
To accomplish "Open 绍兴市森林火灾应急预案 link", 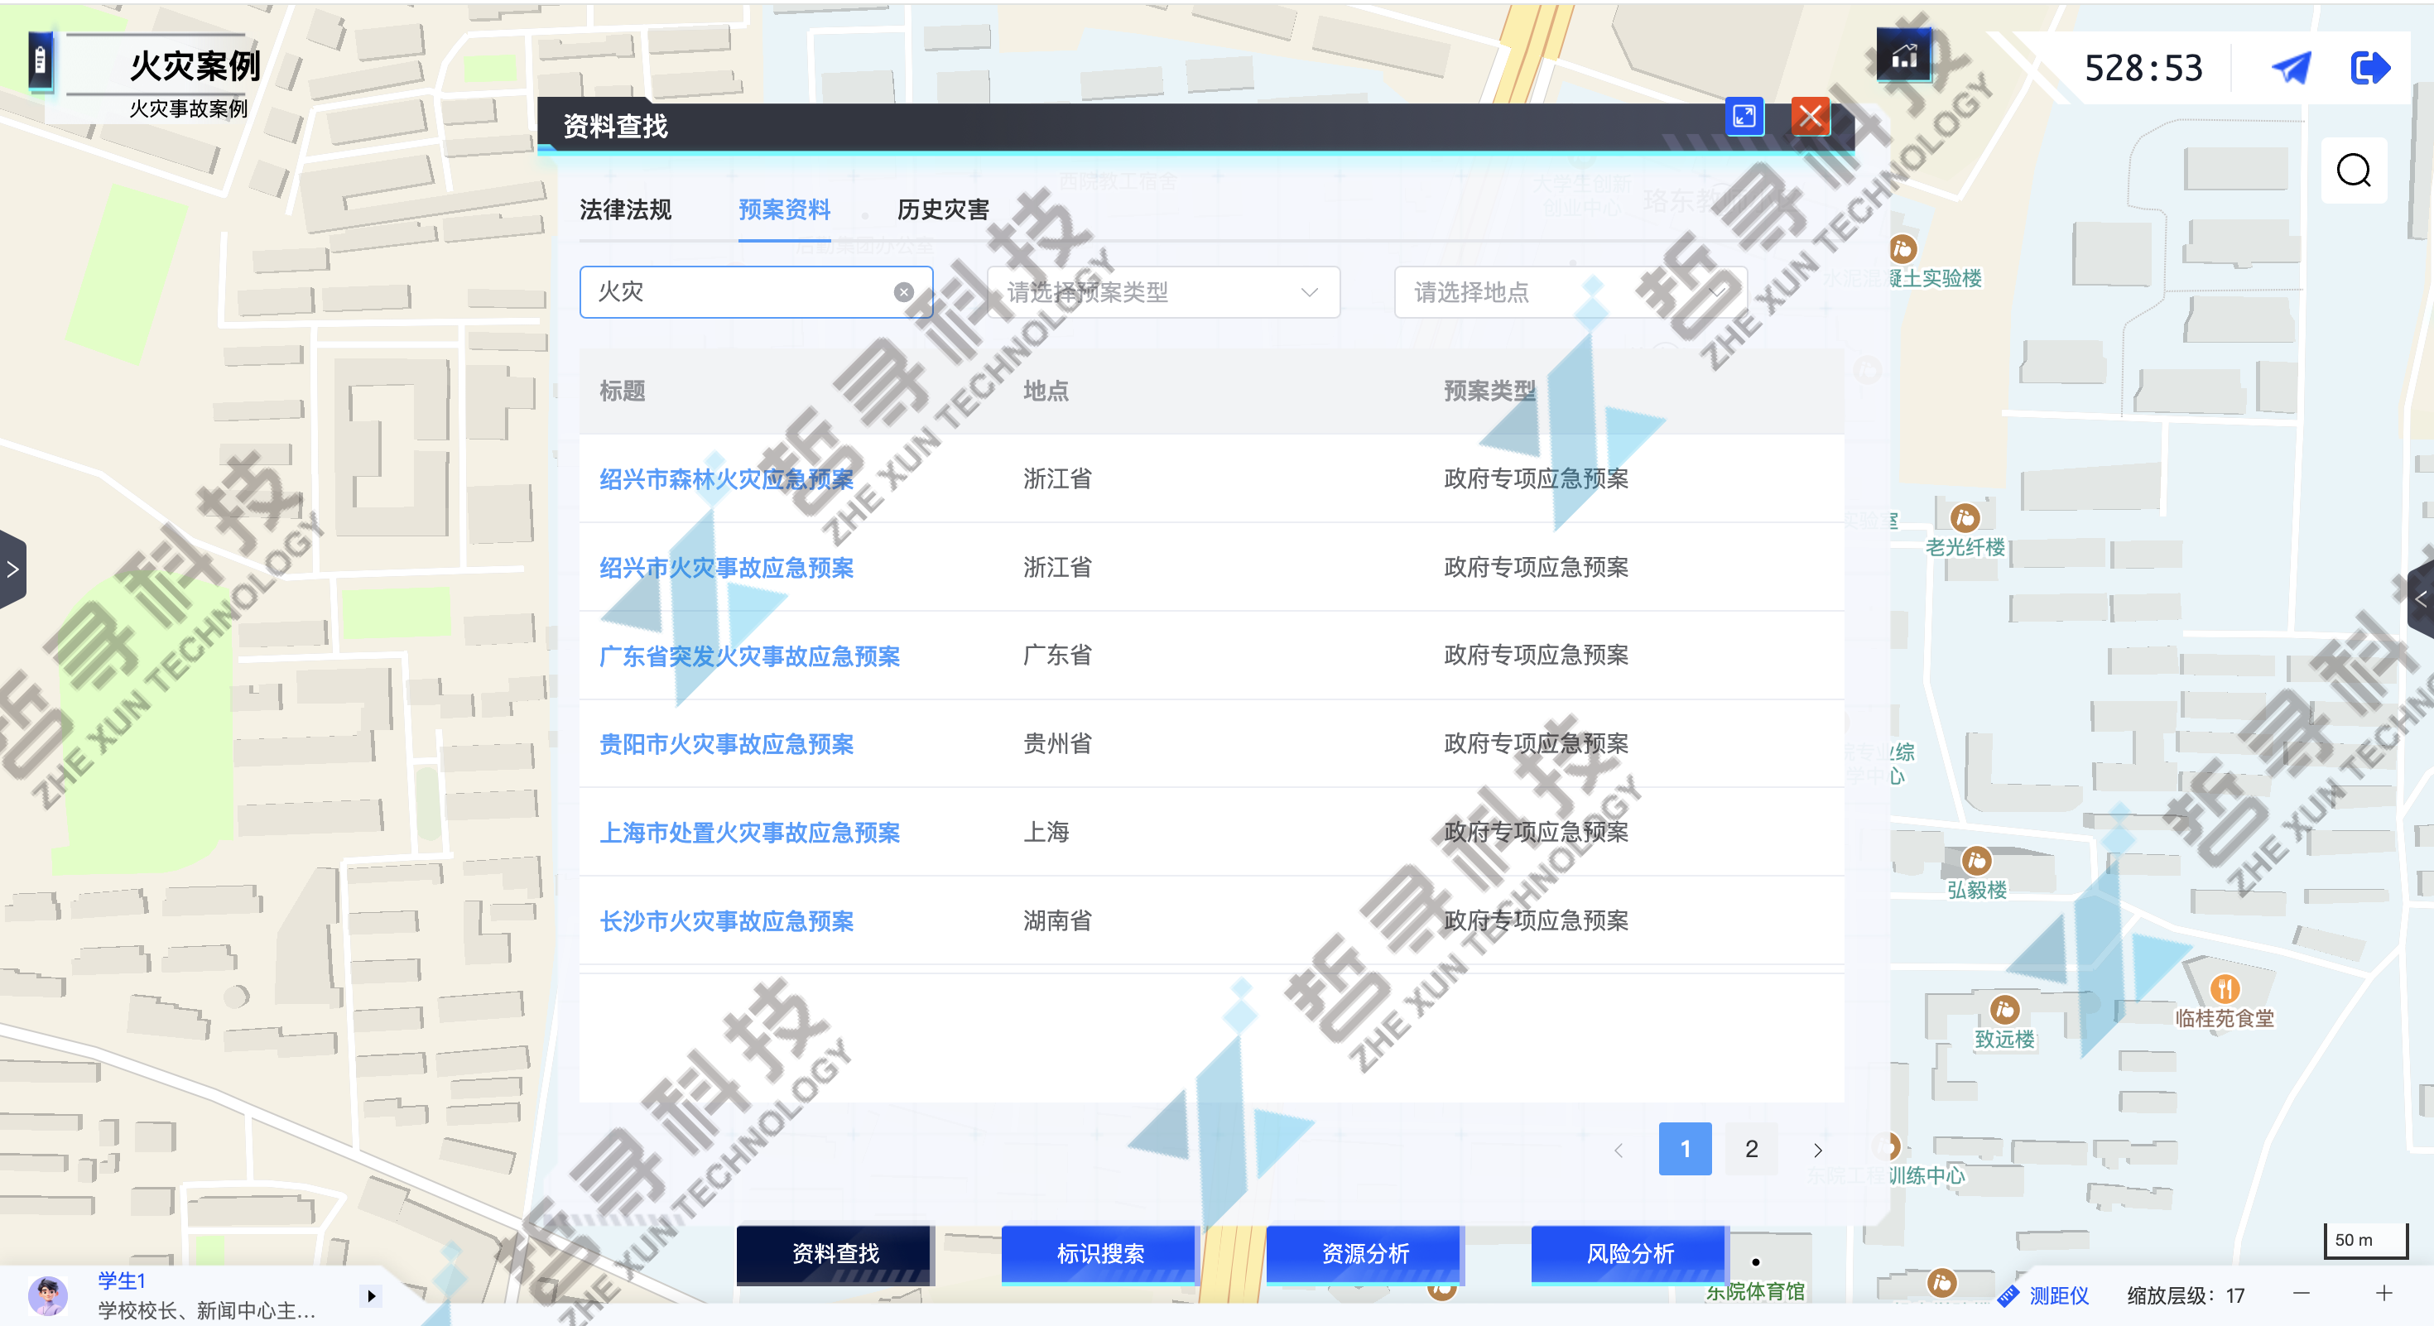I will tap(726, 478).
